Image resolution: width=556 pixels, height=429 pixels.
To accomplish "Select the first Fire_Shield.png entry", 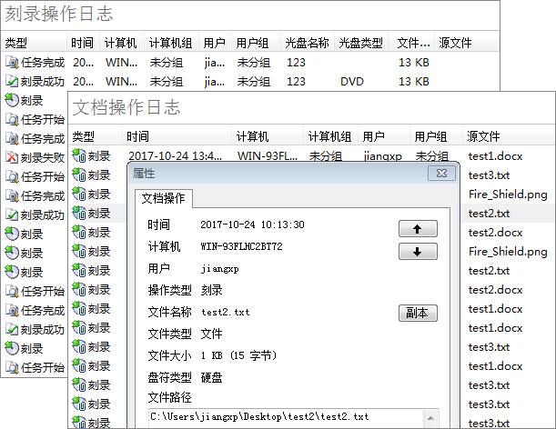I will pyautogui.click(x=508, y=195).
